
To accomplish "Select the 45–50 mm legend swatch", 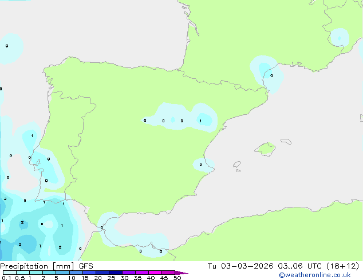I will 168,273.
